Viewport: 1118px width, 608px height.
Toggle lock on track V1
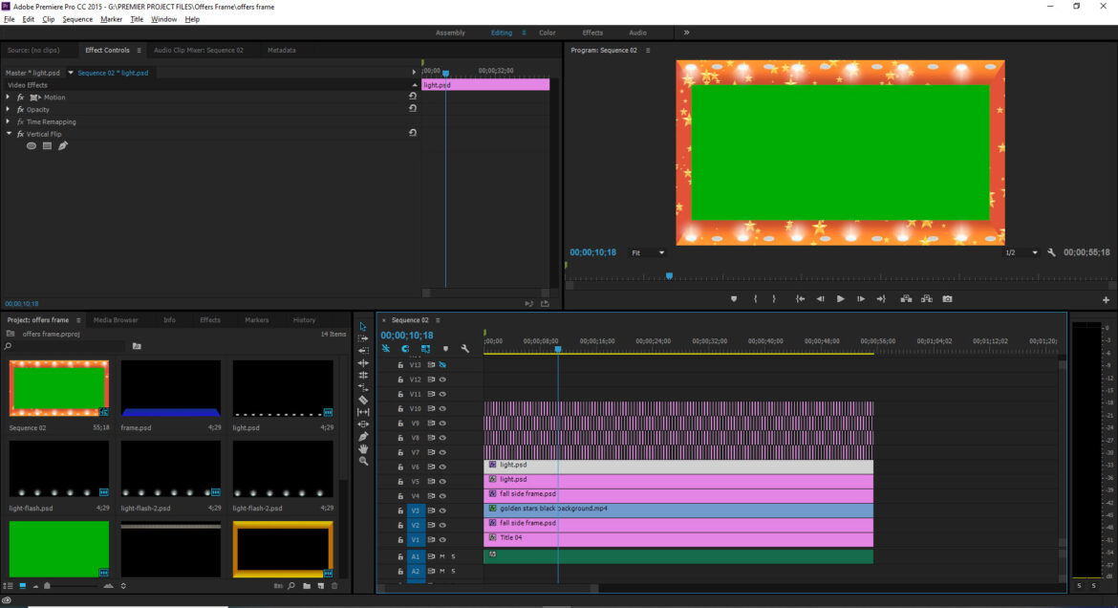point(400,538)
